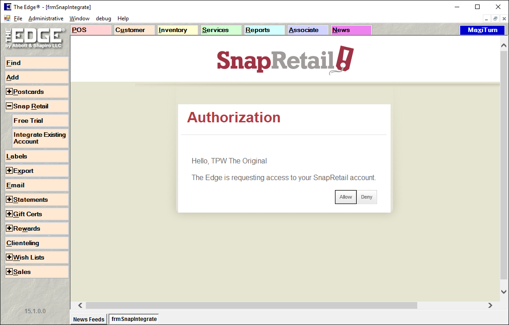
Task: Click the app icon in title bar
Action: click(x=7, y=7)
